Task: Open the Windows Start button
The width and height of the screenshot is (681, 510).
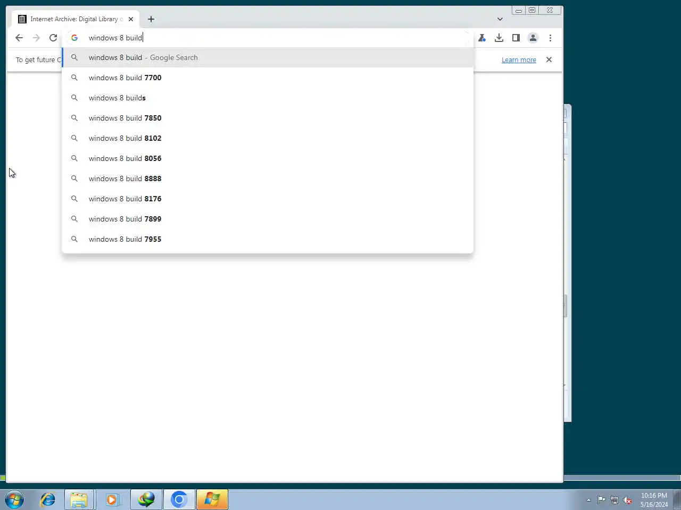Action: point(14,500)
